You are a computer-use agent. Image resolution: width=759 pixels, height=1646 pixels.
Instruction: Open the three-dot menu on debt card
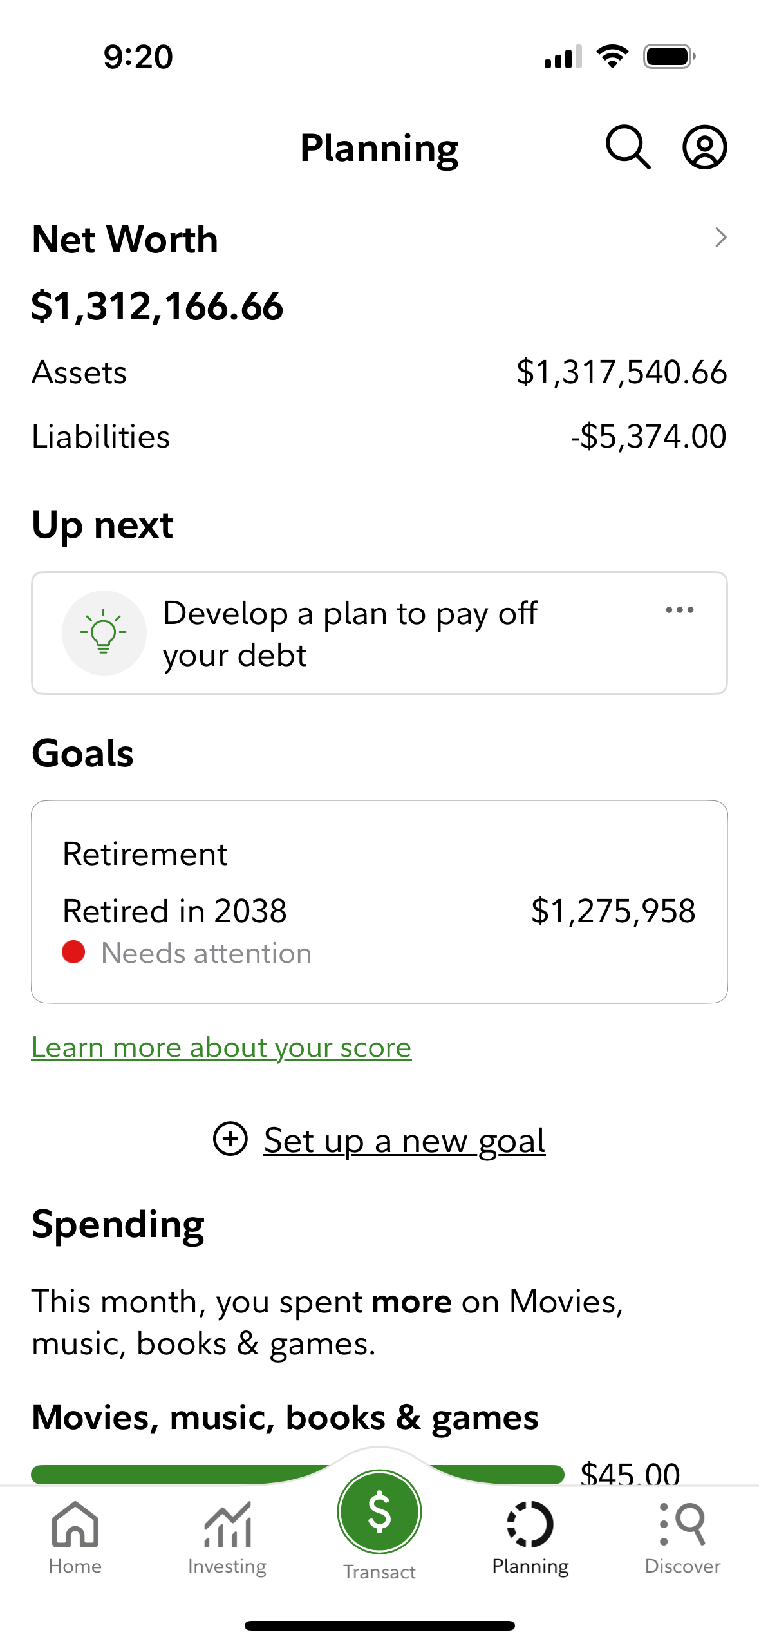click(x=679, y=610)
